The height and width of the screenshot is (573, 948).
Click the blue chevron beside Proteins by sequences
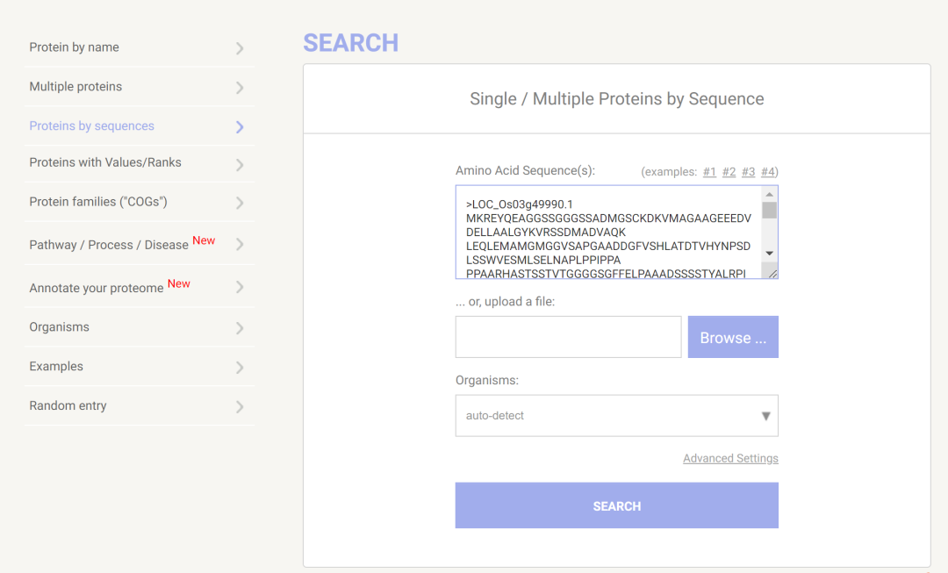click(240, 127)
